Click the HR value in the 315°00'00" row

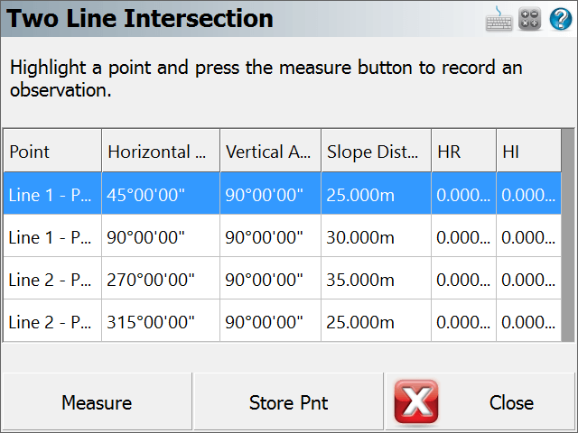coord(463,321)
